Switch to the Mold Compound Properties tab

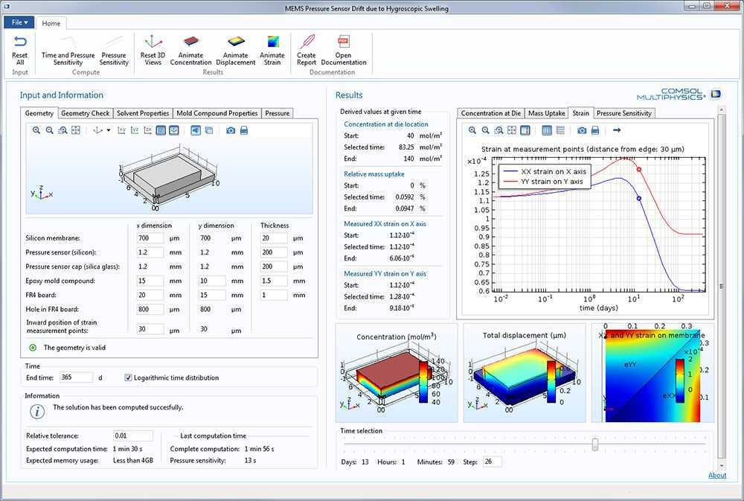click(x=216, y=113)
